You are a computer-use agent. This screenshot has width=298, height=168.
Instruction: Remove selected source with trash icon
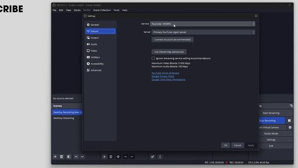(111, 157)
